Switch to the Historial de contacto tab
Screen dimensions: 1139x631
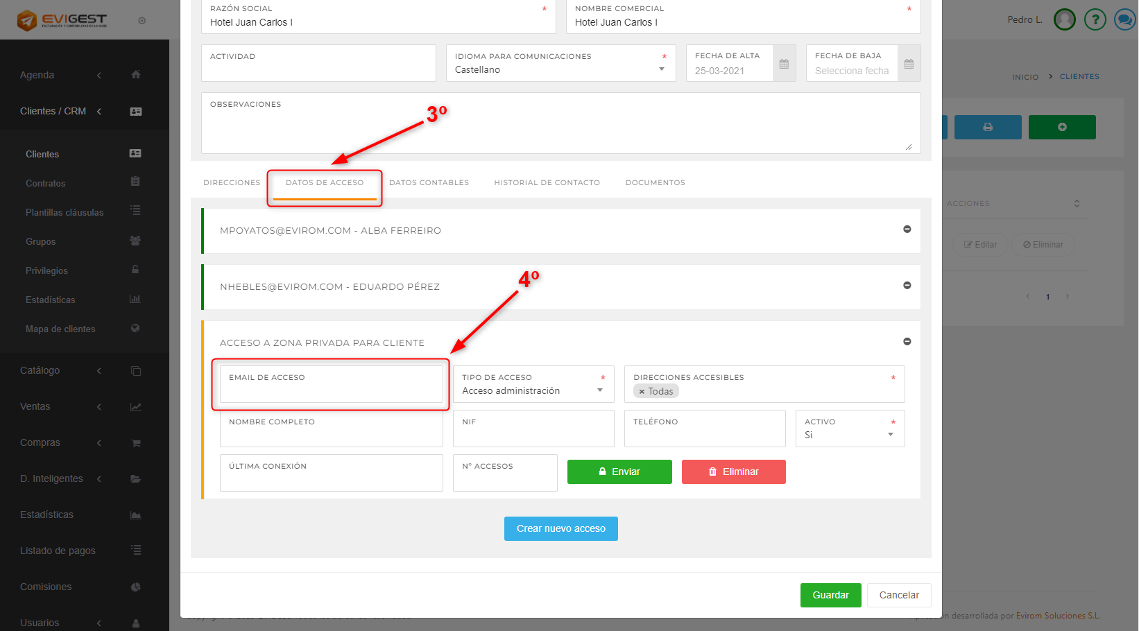547,183
